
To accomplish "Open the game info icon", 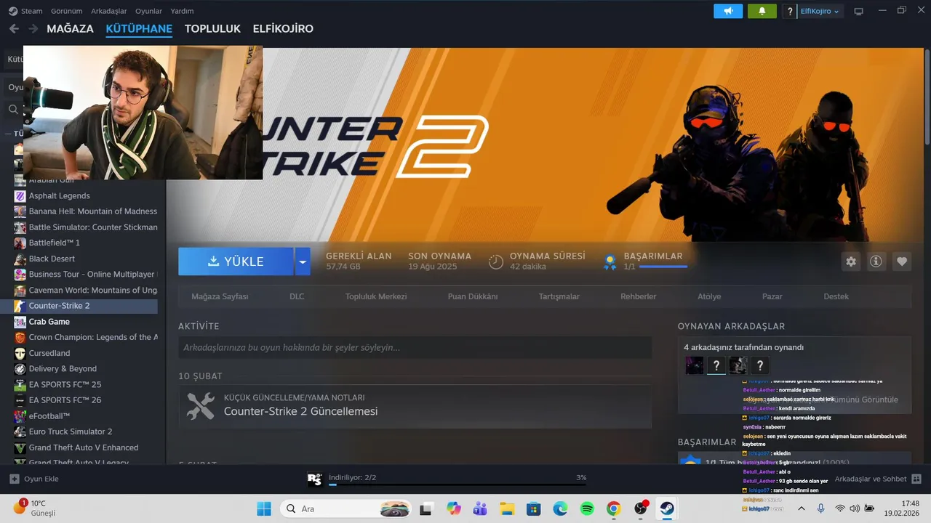I will click(876, 261).
